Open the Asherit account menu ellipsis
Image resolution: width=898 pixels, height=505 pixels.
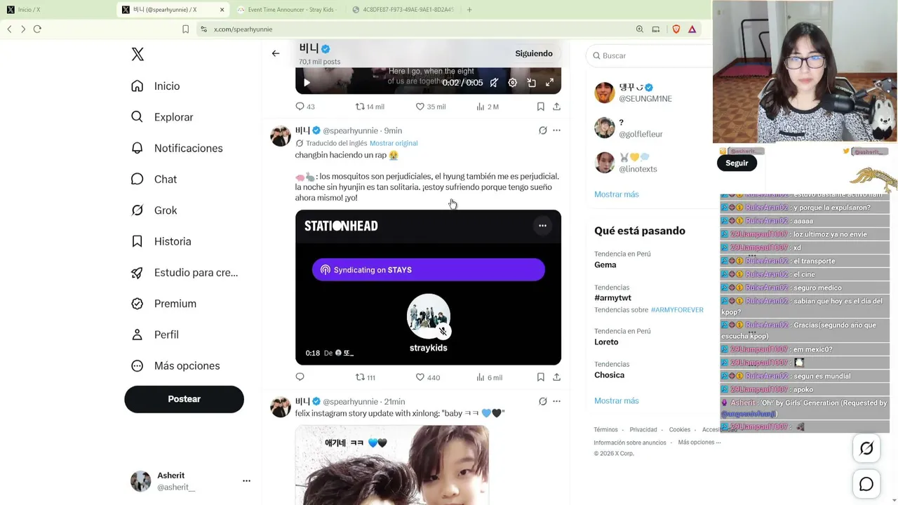(x=246, y=481)
